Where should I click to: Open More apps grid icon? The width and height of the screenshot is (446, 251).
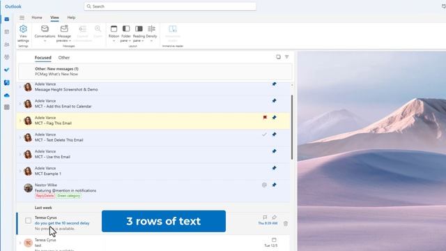(7, 107)
